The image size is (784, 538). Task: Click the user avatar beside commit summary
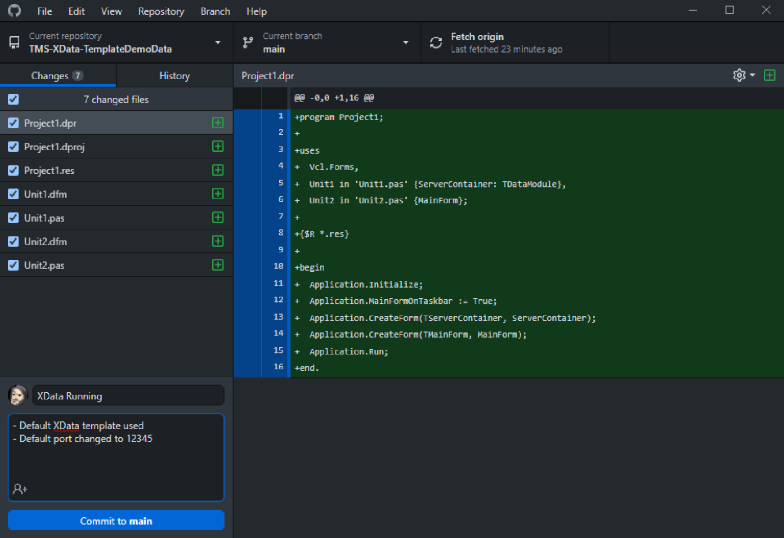pyautogui.click(x=18, y=395)
